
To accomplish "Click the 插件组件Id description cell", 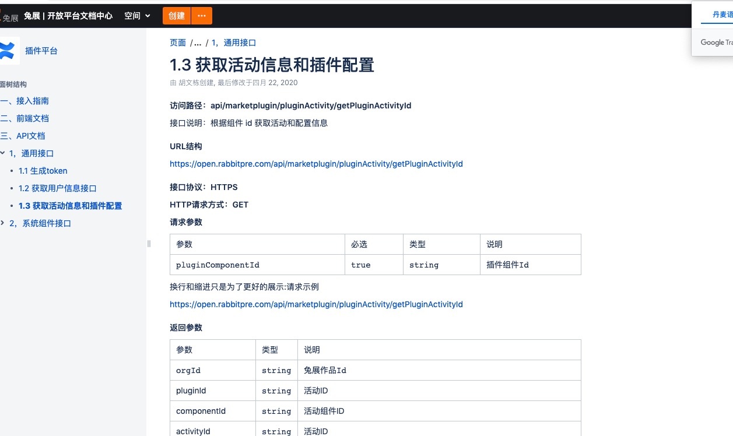I will click(530, 265).
